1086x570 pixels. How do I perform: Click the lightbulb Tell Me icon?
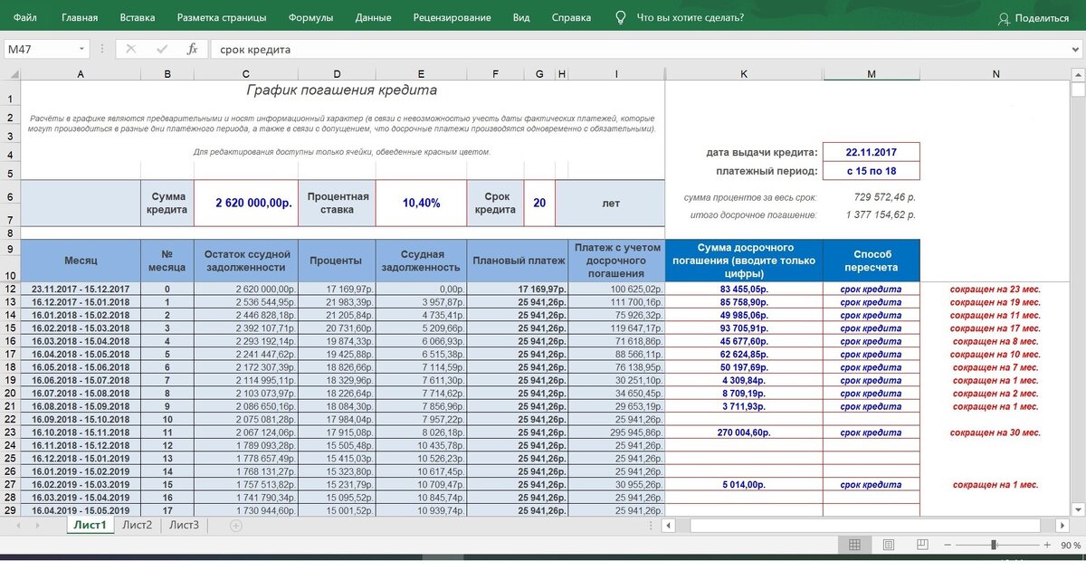621,17
